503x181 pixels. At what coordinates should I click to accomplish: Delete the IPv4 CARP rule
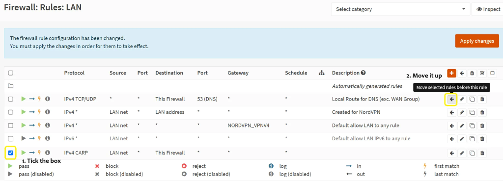(x=482, y=153)
